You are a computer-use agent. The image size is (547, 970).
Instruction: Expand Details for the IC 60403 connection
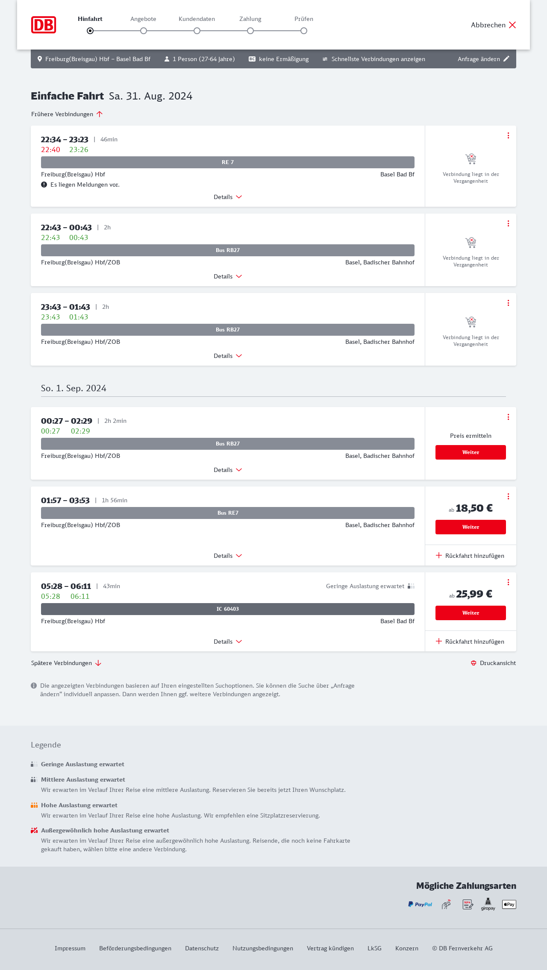(228, 642)
